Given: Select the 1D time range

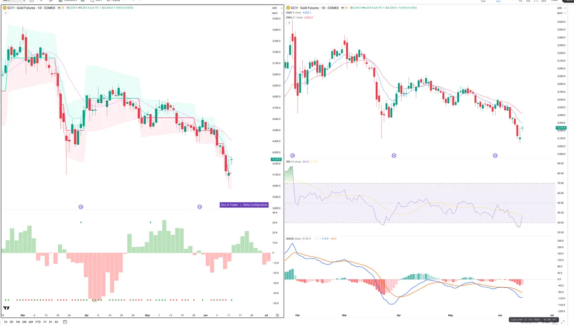Looking at the screenshot, I should (x=6, y=322).
